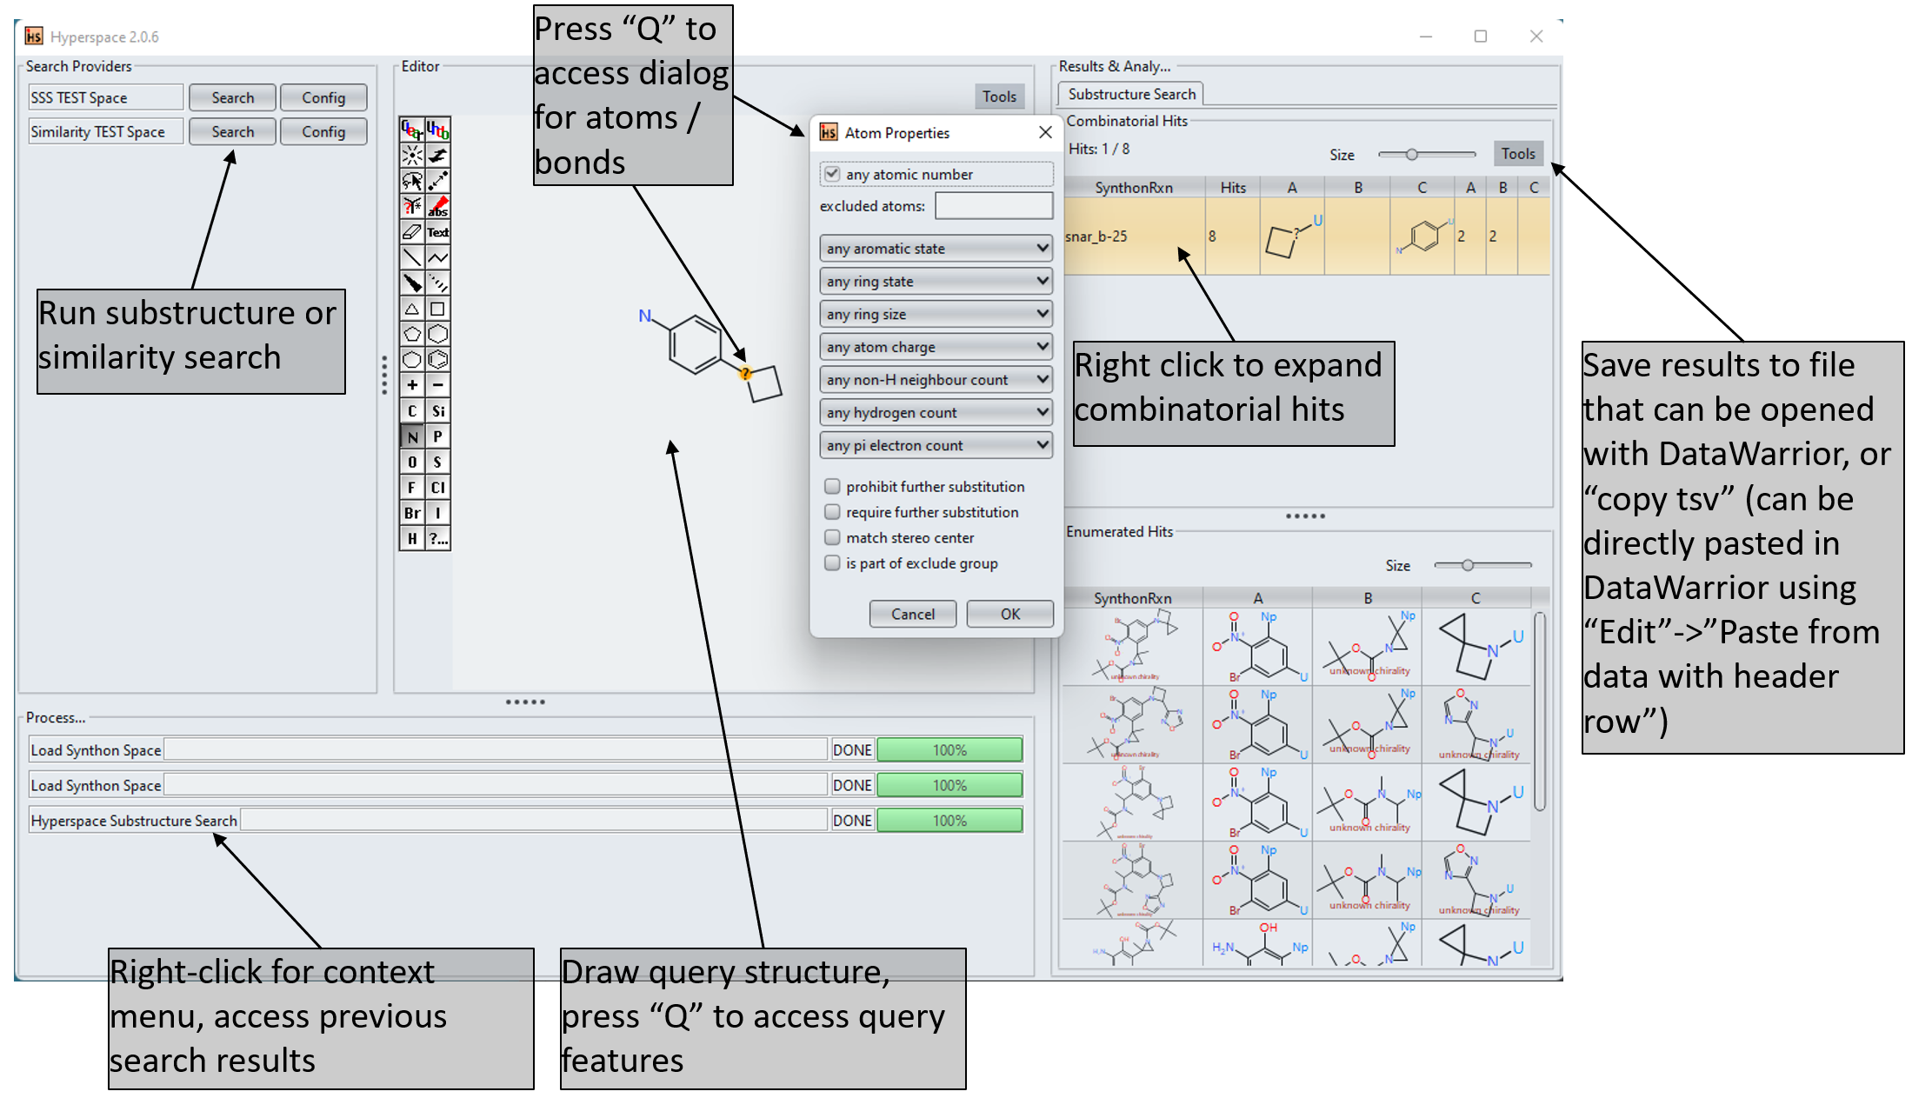This screenshot has height=1098, width=1912.
Task: Open the any hydrogen count dropdown
Action: (936, 412)
